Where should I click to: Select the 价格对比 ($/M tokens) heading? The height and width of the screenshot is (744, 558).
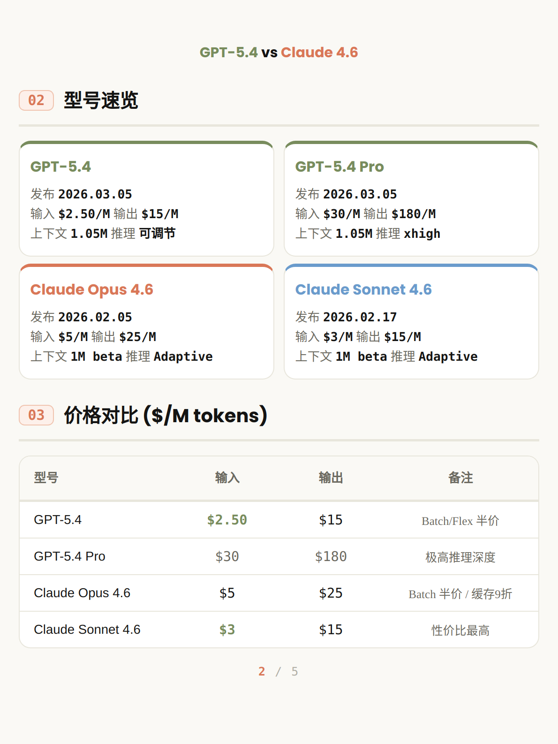tap(166, 415)
